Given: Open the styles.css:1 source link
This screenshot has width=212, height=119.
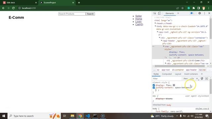Looking at the screenshot, I should [x=202, y=109].
